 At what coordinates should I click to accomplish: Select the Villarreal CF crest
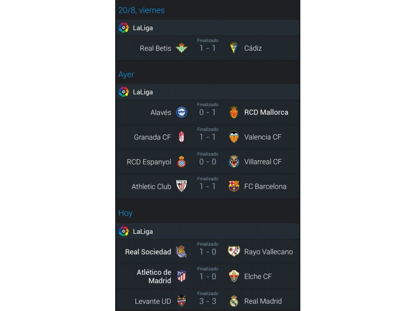click(234, 162)
